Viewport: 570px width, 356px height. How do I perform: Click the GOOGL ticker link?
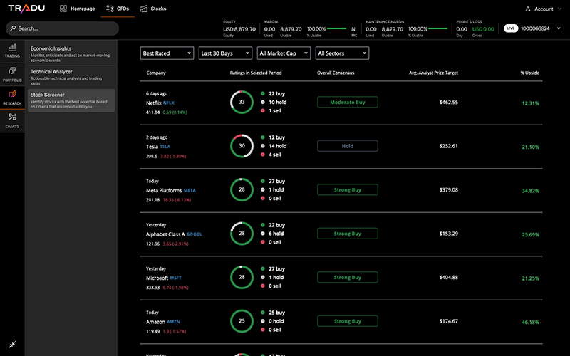194,234
